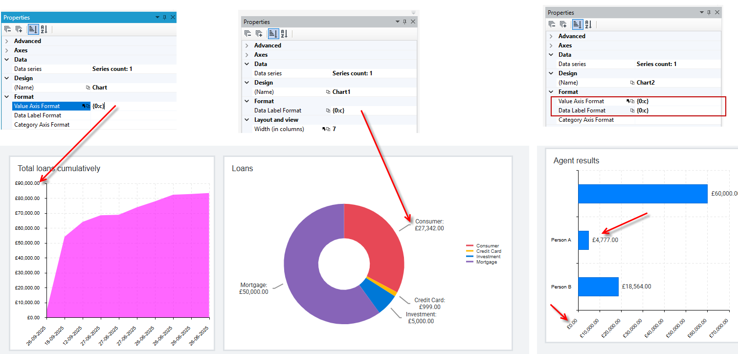The width and height of the screenshot is (738, 354).
Task: Select Data Label Format value in the Chart1 panel
Action: pyautogui.click(x=338, y=111)
